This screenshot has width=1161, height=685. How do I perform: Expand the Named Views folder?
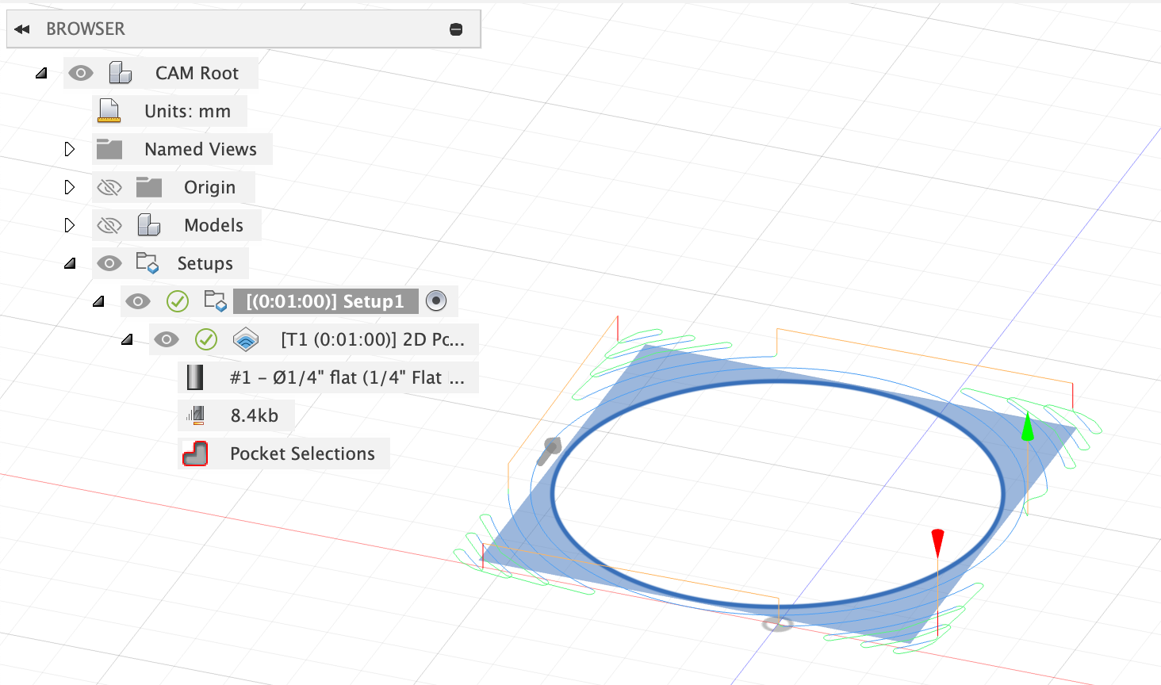pyautogui.click(x=70, y=149)
